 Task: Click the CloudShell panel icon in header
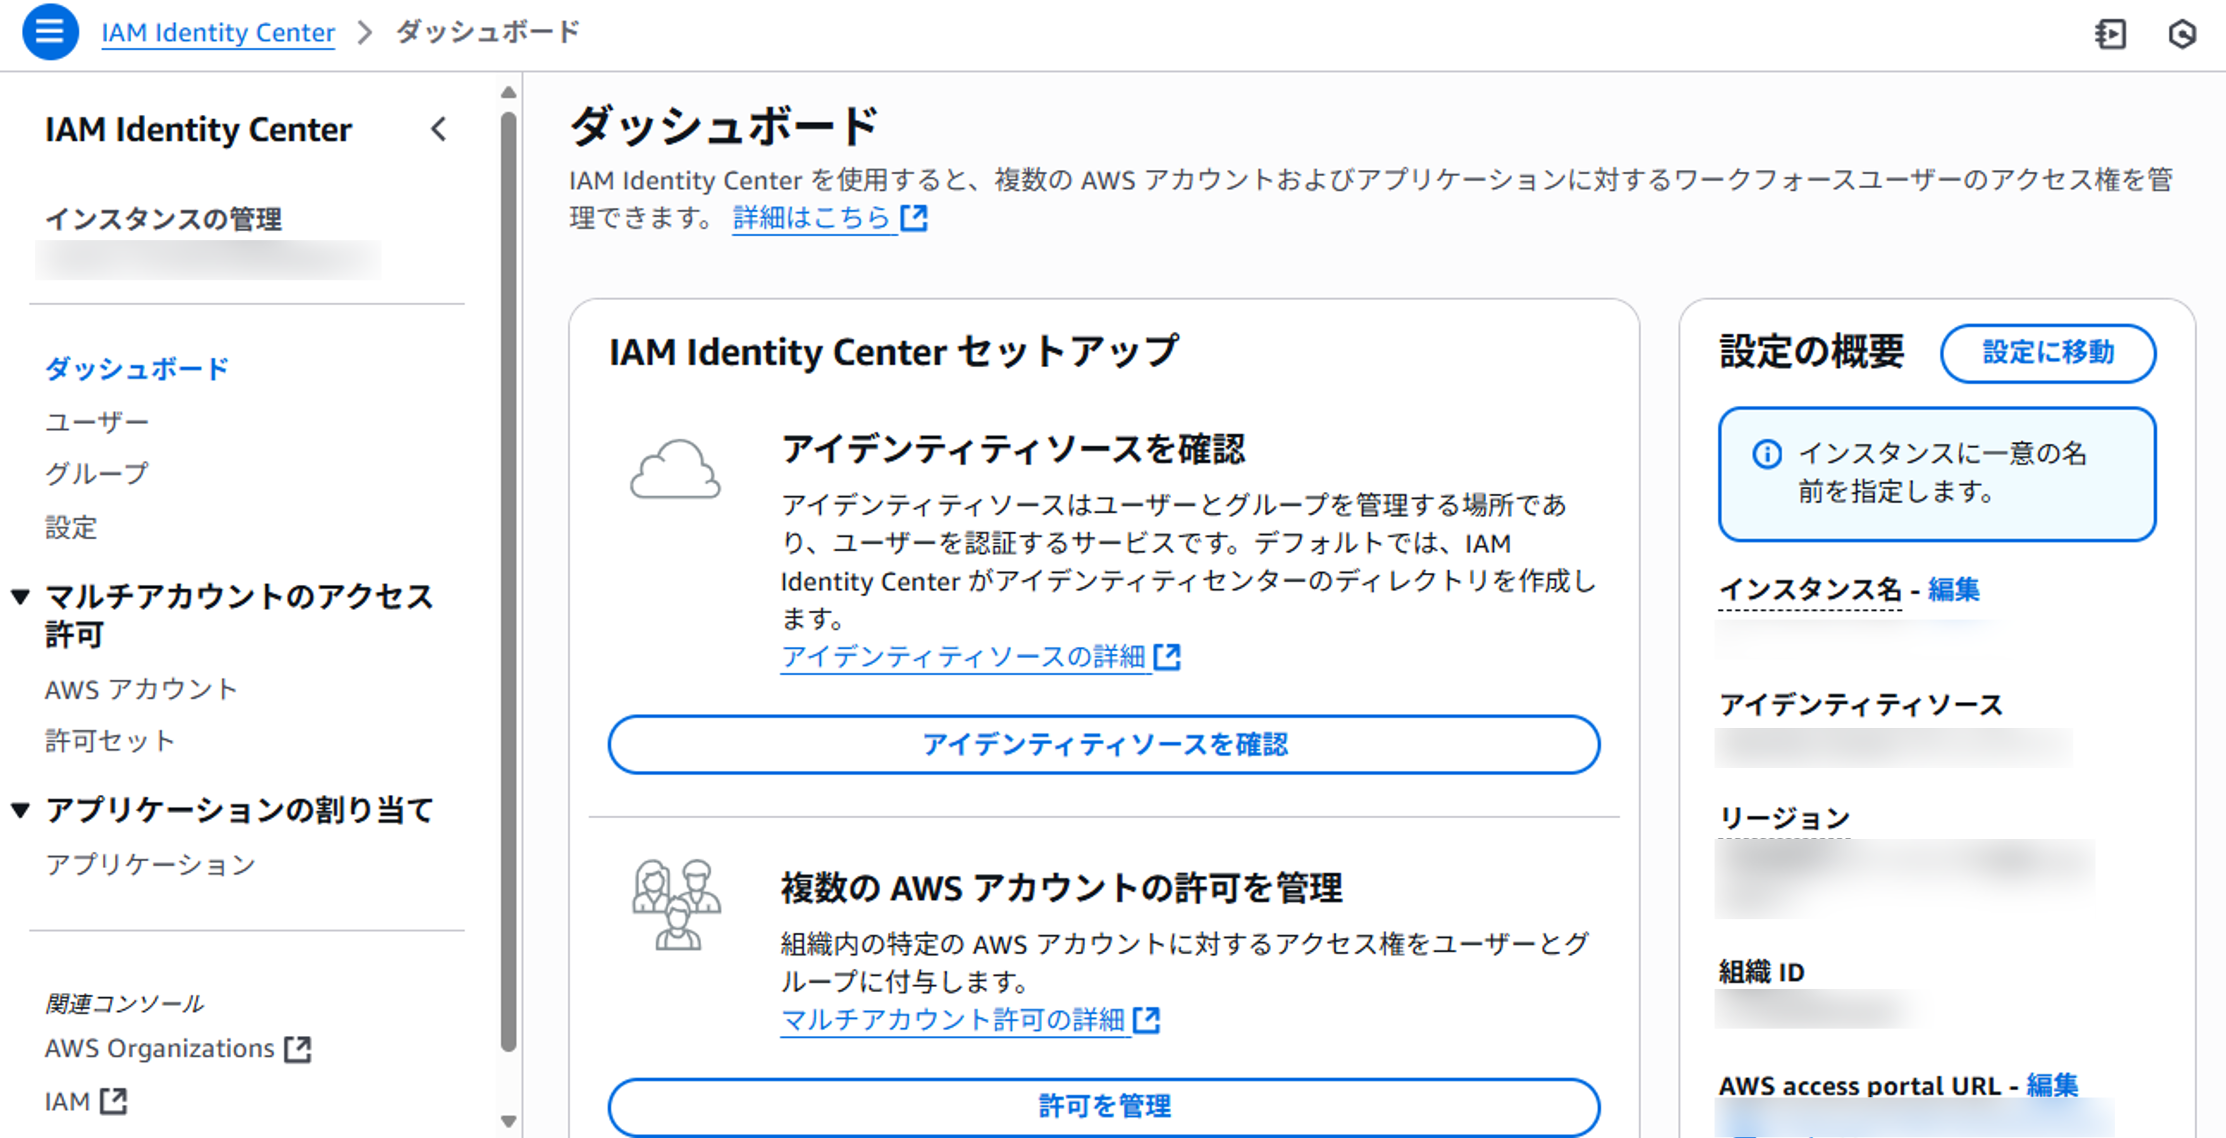pos(2109,34)
